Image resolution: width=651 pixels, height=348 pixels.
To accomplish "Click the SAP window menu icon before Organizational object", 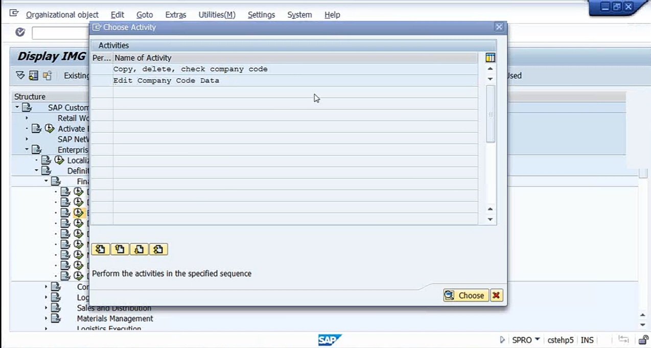I will click(x=14, y=14).
